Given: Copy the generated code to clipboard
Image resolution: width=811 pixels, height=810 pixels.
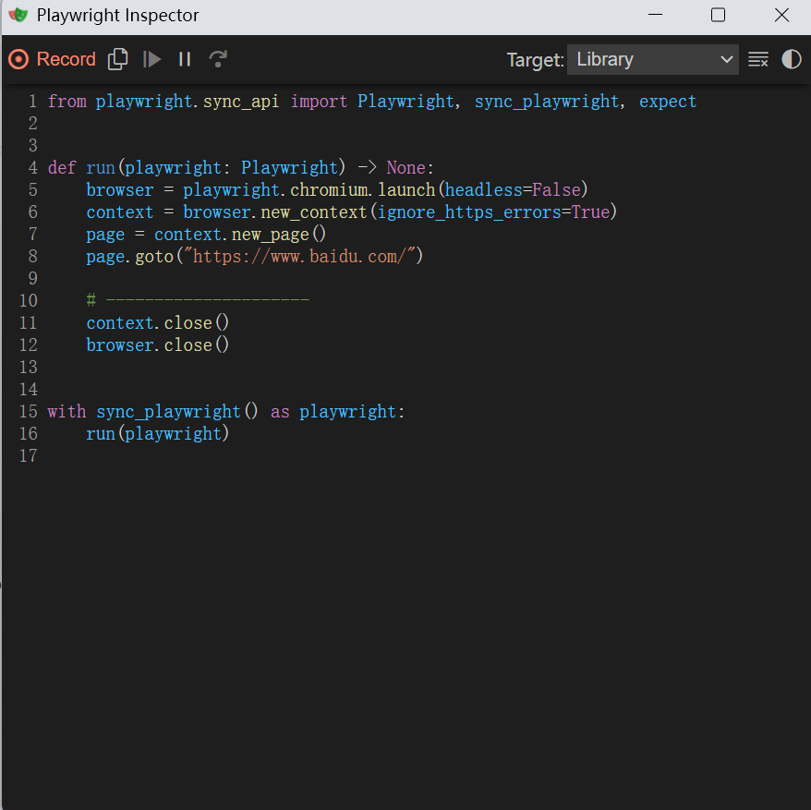Looking at the screenshot, I should (118, 59).
